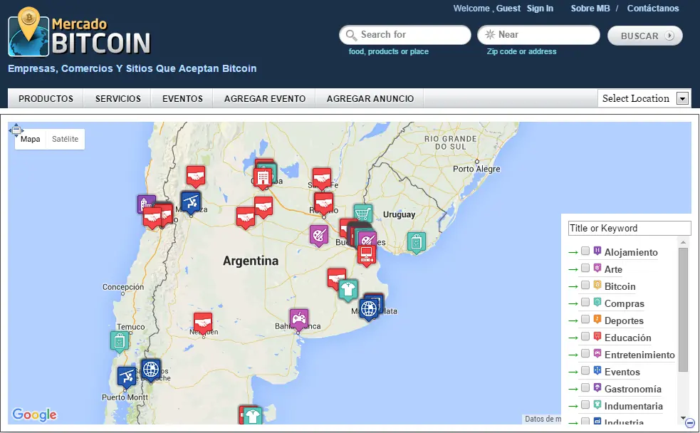Go to AGREGAR ANUNCIO
This screenshot has width=700, height=433.
[x=370, y=98]
